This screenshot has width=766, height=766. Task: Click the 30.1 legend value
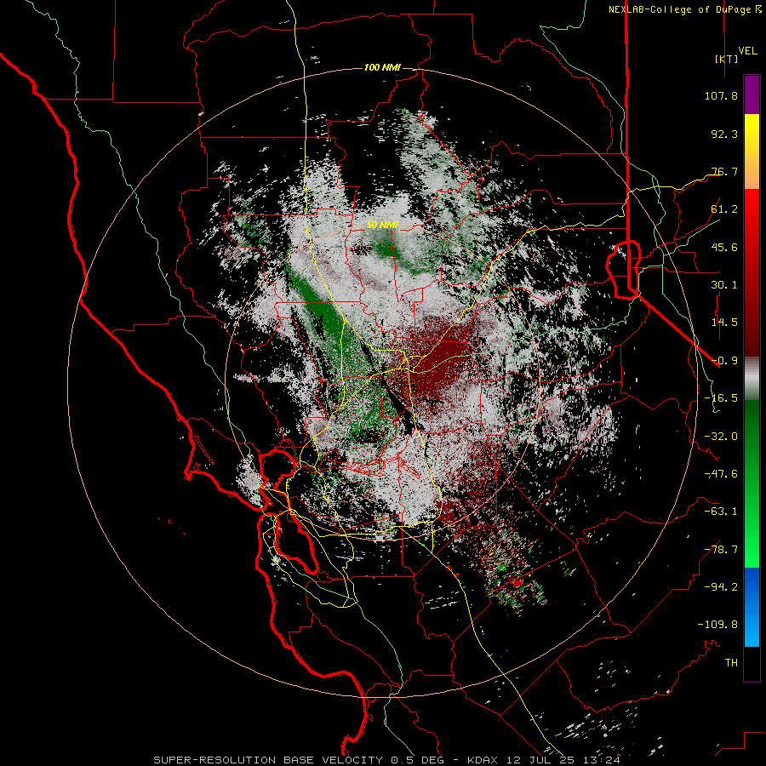click(x=724, y=285)
